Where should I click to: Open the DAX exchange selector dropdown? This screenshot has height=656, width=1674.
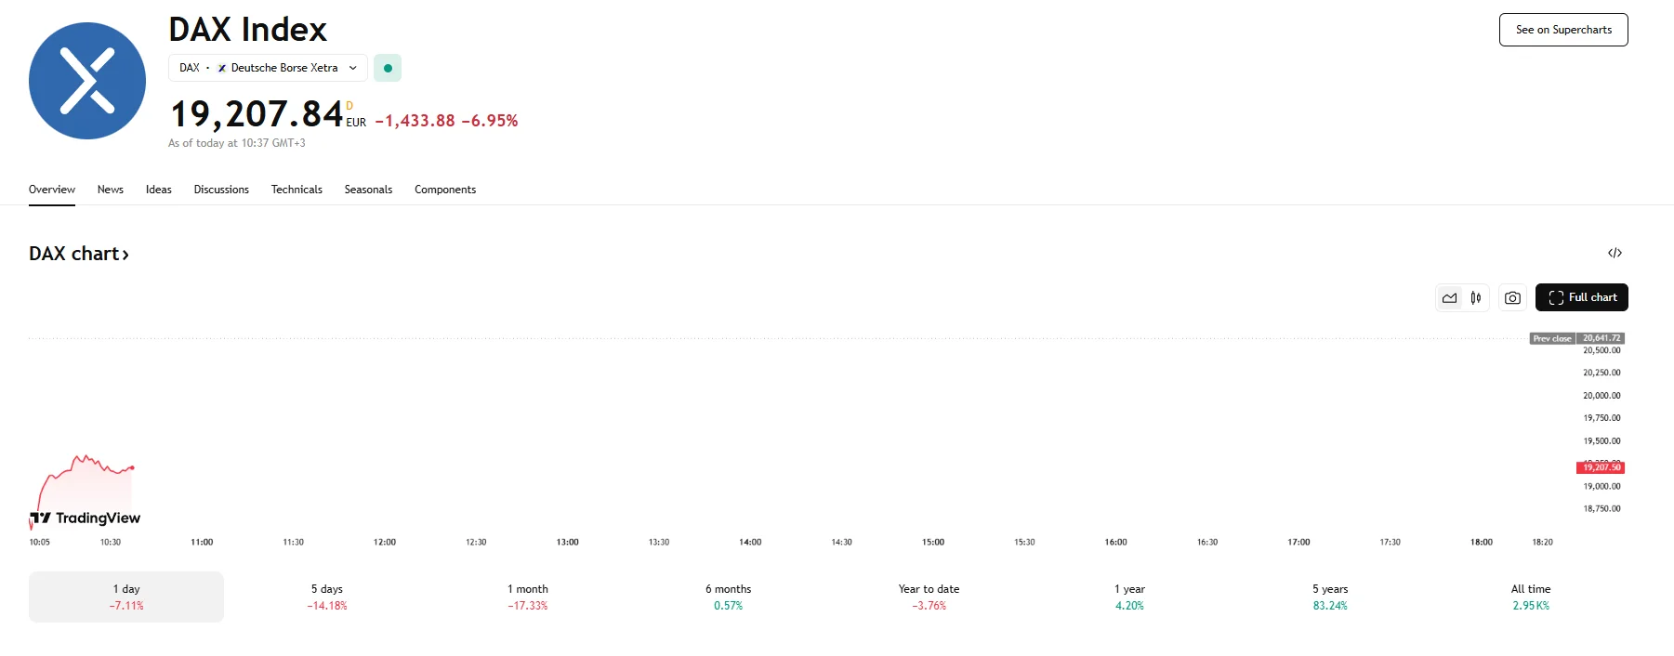tap(268, 68)
